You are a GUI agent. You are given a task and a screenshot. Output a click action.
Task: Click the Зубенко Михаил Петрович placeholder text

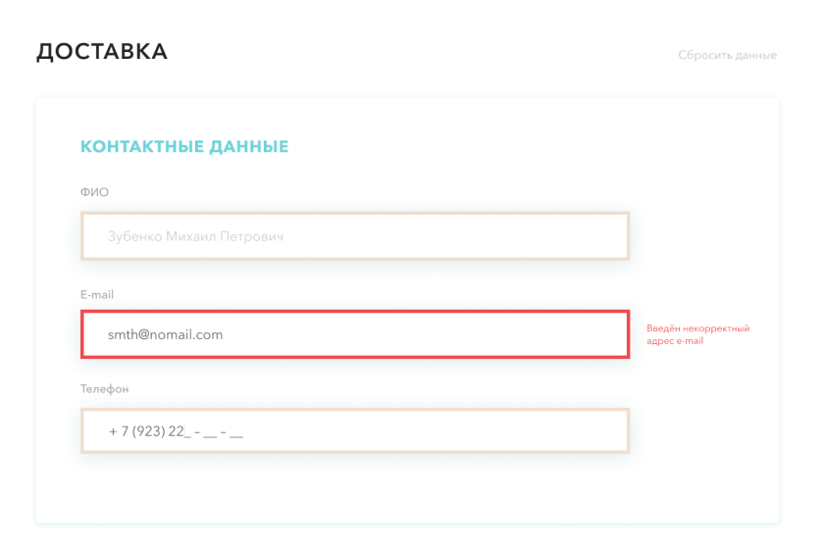pyautogui.click(x=195, y=236)
